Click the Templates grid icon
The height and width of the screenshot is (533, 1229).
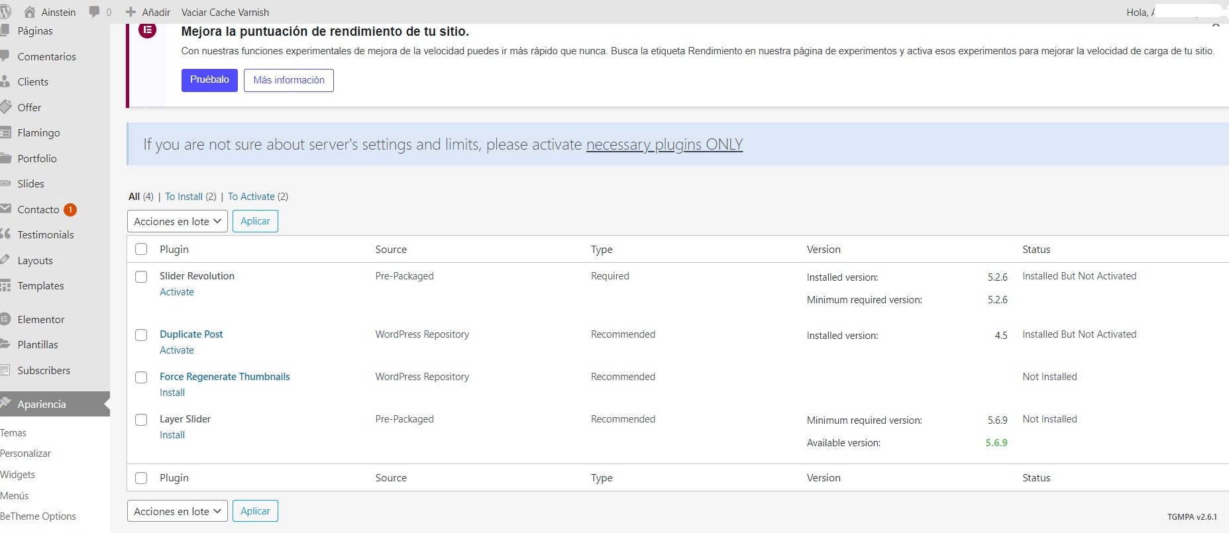pos(5,285)
